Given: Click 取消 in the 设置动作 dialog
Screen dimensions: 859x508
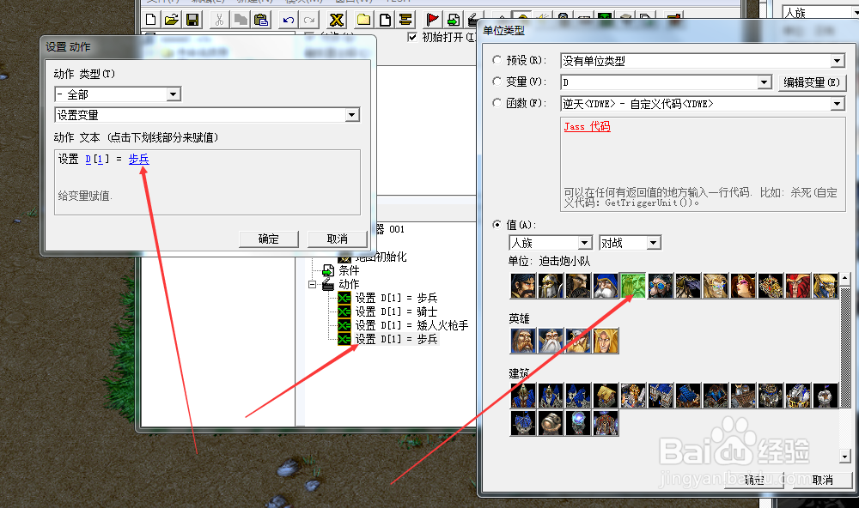Looking at the screenshot, I should click(337, 239).
